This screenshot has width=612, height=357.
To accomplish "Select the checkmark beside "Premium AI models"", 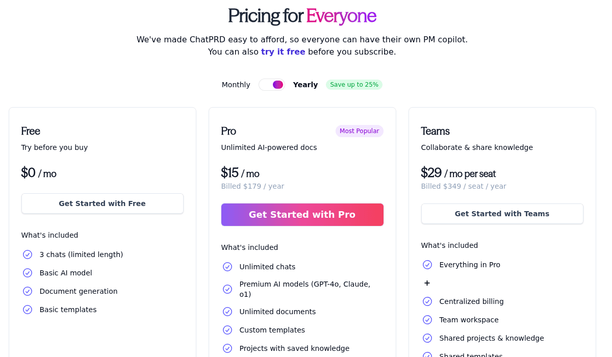I will click(x=227, y=289).
